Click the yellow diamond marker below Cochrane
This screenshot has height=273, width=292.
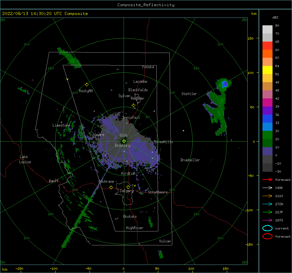pos(111,187)
